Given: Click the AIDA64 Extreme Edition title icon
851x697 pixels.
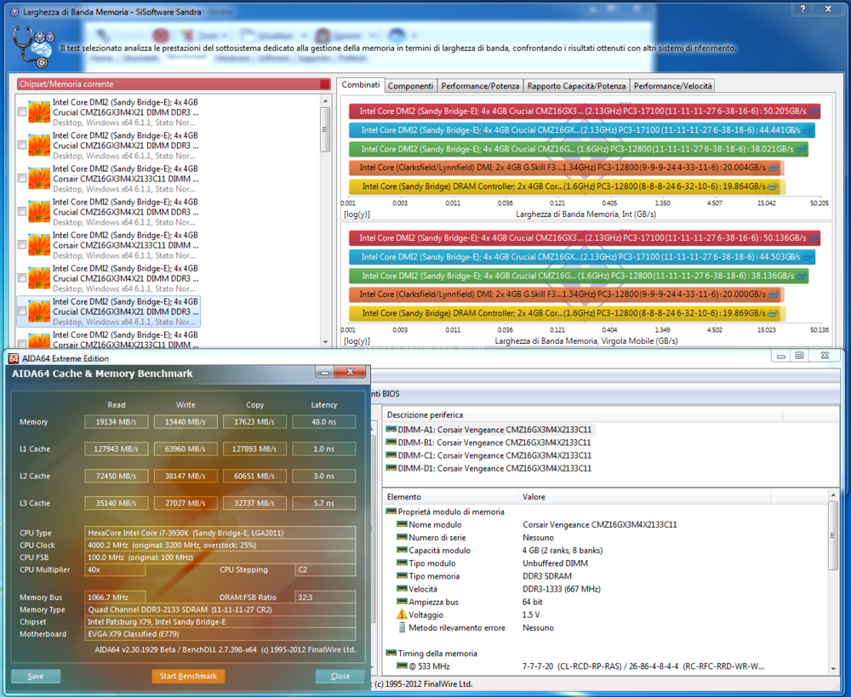Looking at the screenshot, I should tap(14, 358).
